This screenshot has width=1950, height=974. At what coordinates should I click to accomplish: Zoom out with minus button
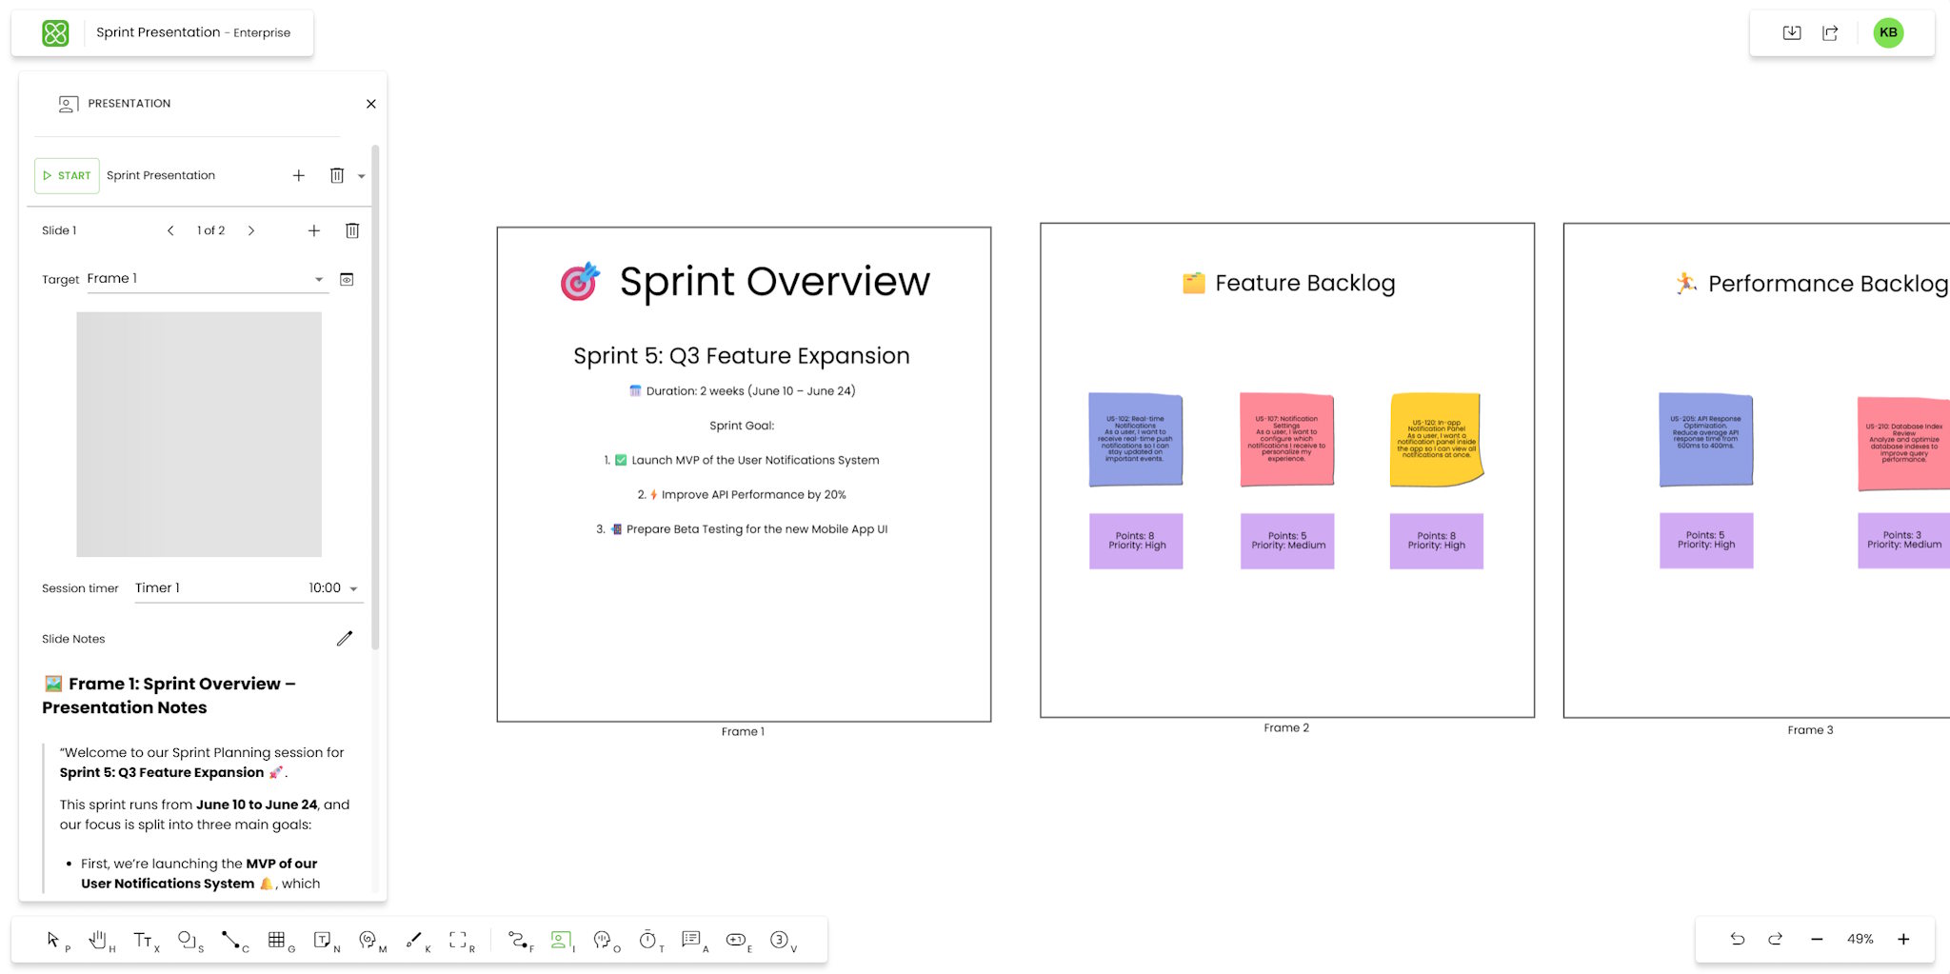(1817, 939)
